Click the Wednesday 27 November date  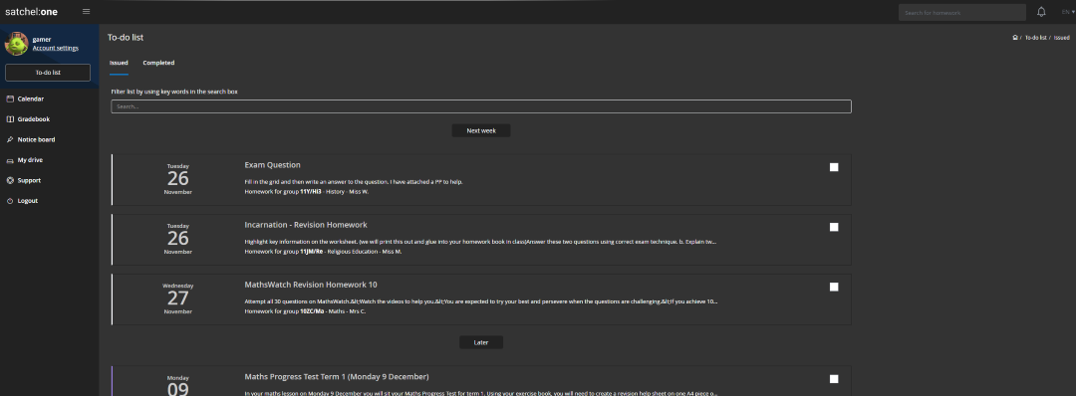click(x=177, y=298)
